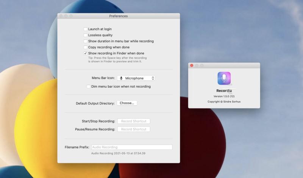This screenshot has height=178, width=303.
Task: Focus the Filename Prefix text field
Action: pos(132,147)
